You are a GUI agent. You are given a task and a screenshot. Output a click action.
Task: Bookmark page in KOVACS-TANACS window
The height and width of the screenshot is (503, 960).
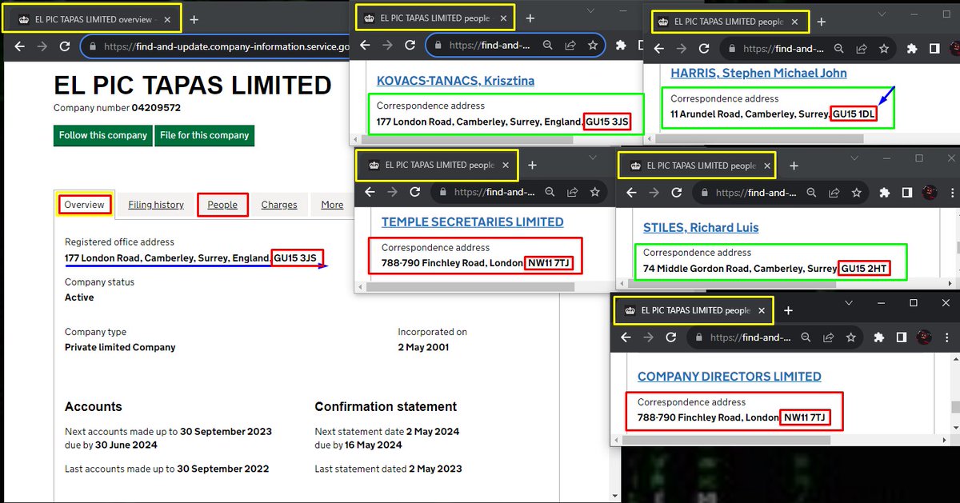tap(593, 46)
